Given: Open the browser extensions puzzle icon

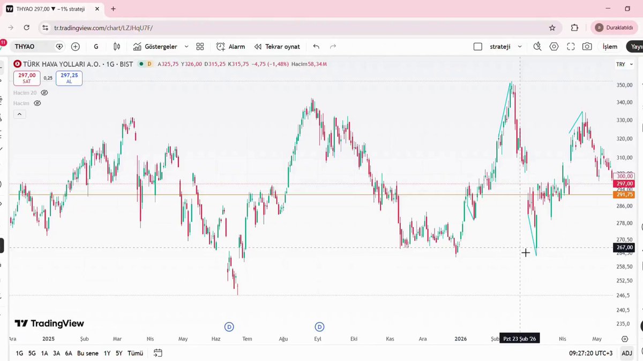Looking at the screenshot, I should pos(575,28).
